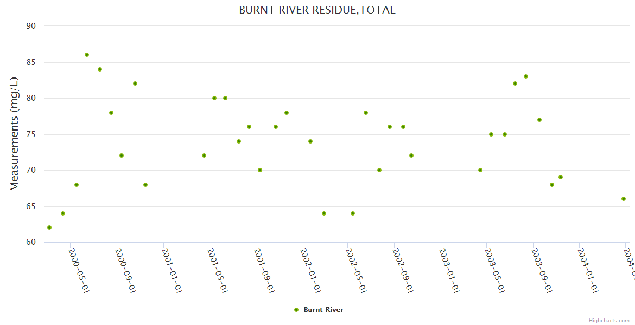Select the first data point at 62 mg/L
Image resolution: width=635 pixels, height=325 pixels.
[x=49, y=227]
